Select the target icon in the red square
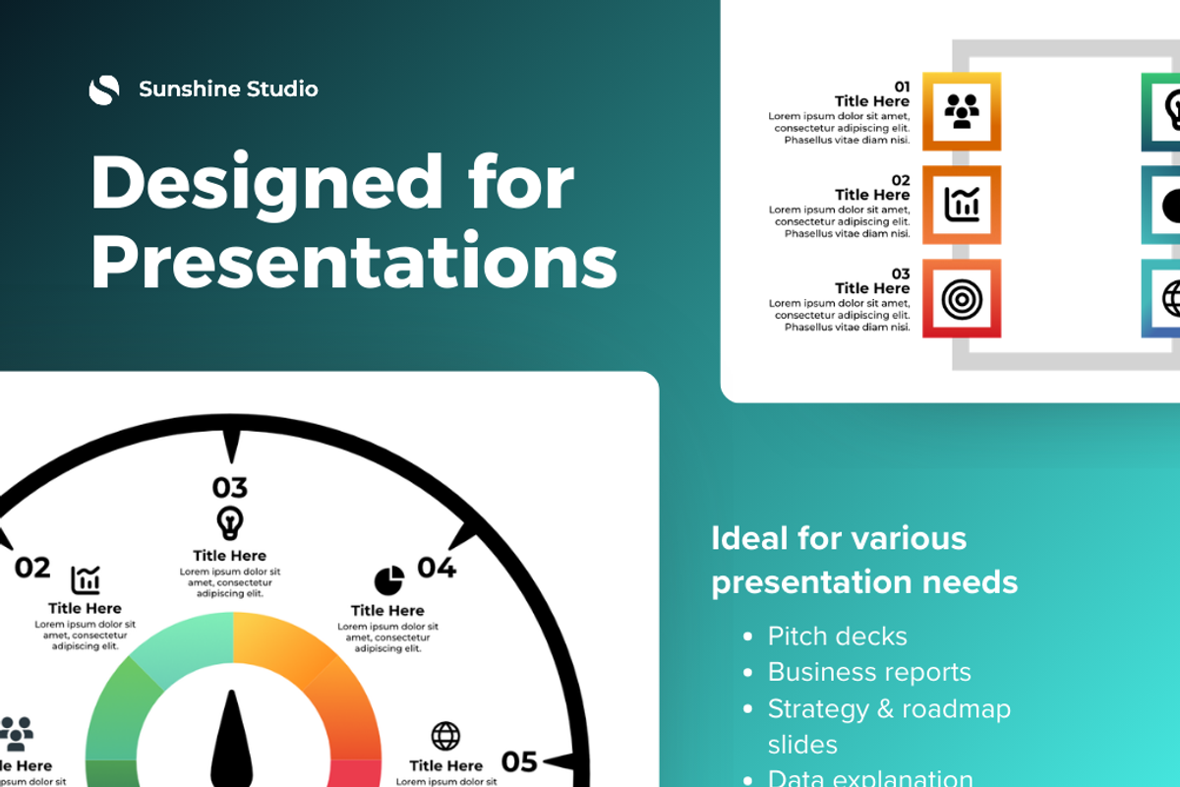This screenshot has height=787, width=1180. (x=962, y=299)
